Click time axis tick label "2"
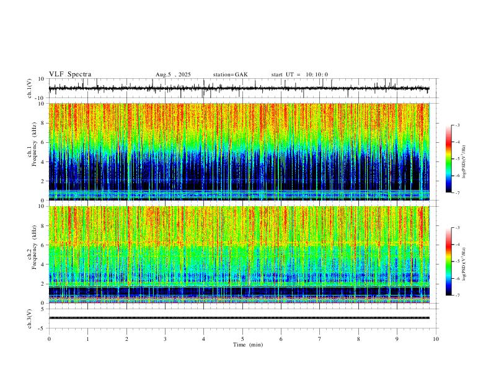Viewport: 491px width, 380px height. (126, 339)
